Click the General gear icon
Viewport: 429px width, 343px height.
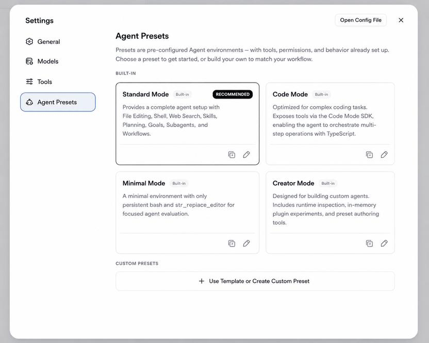tap(29, 42)
